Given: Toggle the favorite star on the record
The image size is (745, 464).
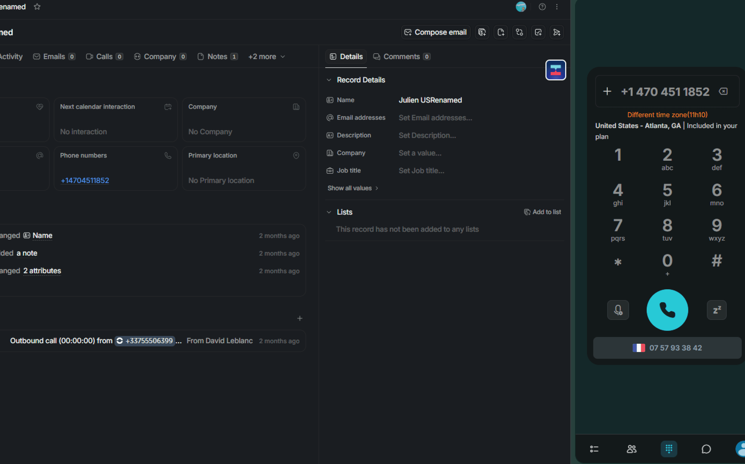Looking at the screenshot, I should point(37,7).
